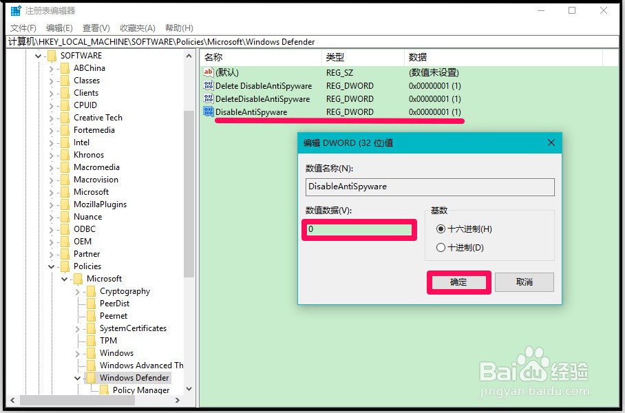Click the 数据 column header
The image size is (625, 413).
click(503, 57)
